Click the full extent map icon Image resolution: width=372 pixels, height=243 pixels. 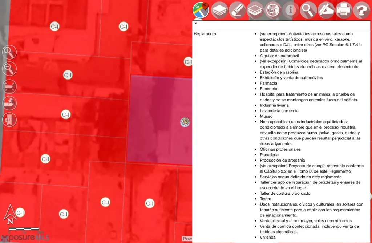9,86
